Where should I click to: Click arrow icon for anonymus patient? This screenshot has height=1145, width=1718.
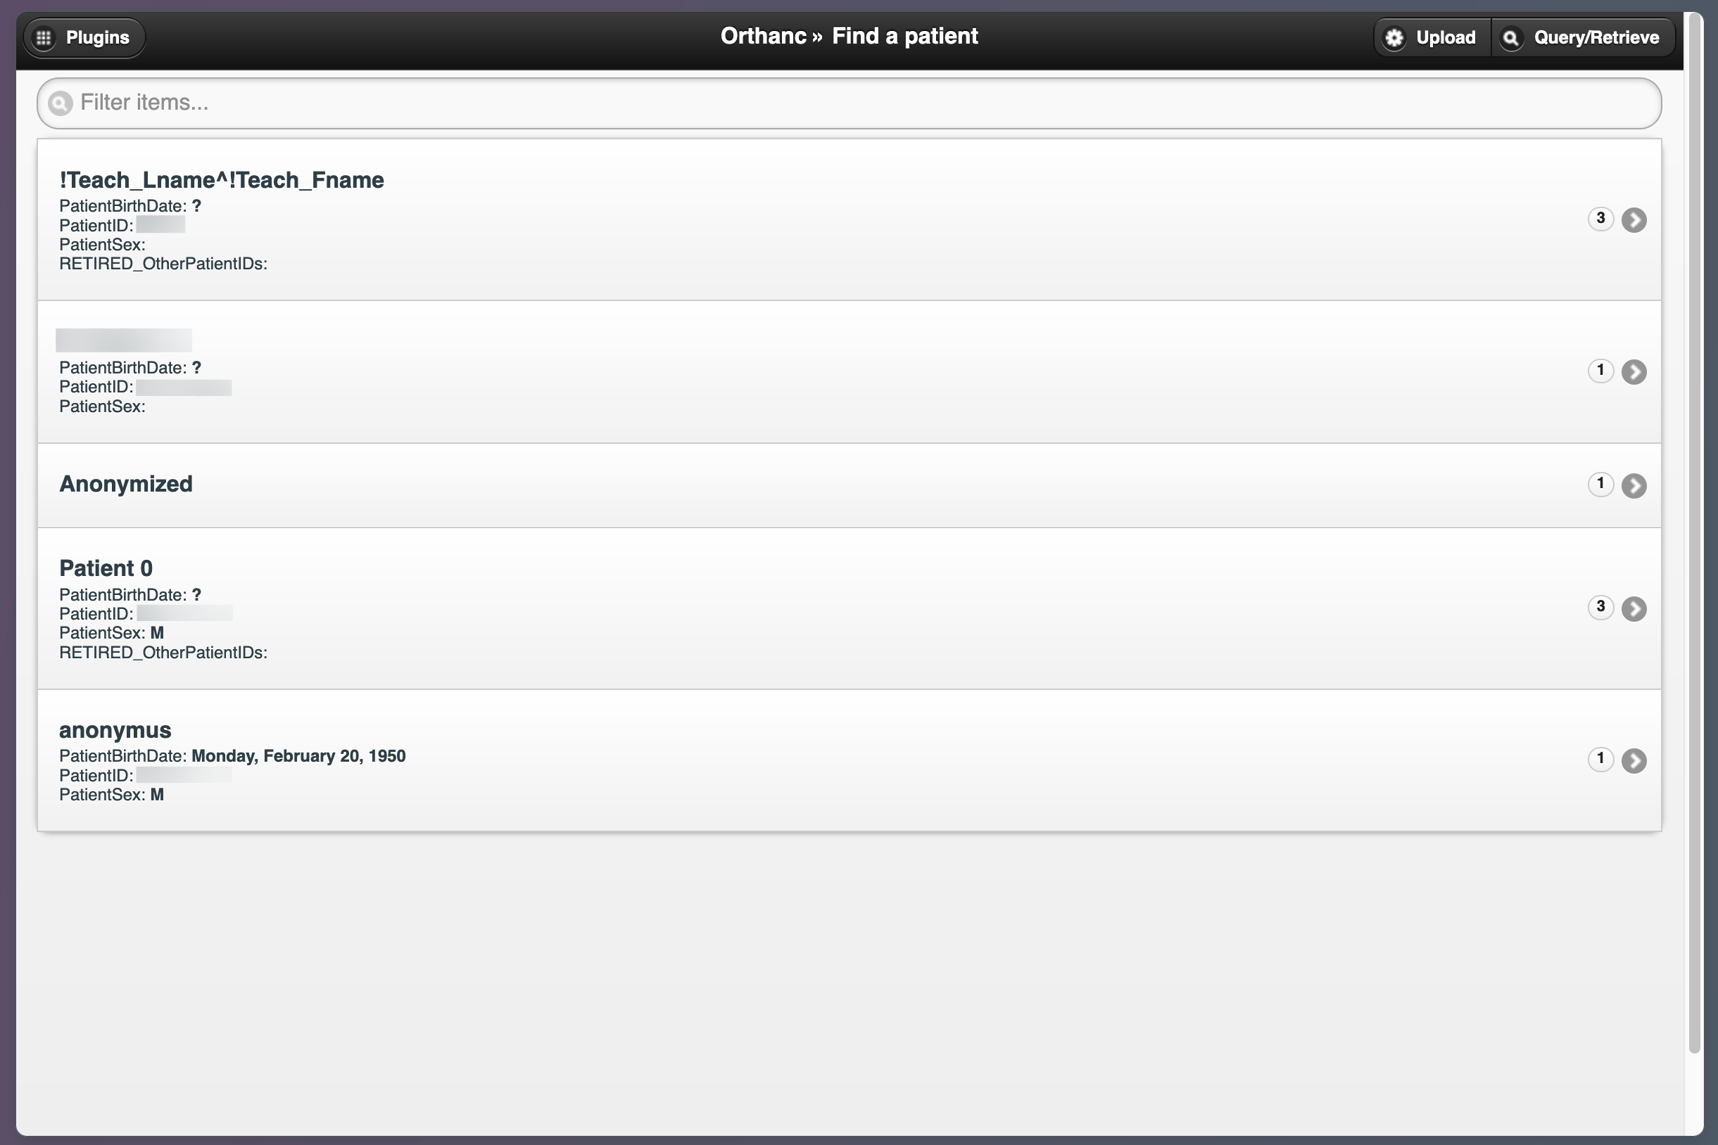tap(1634, 760)
